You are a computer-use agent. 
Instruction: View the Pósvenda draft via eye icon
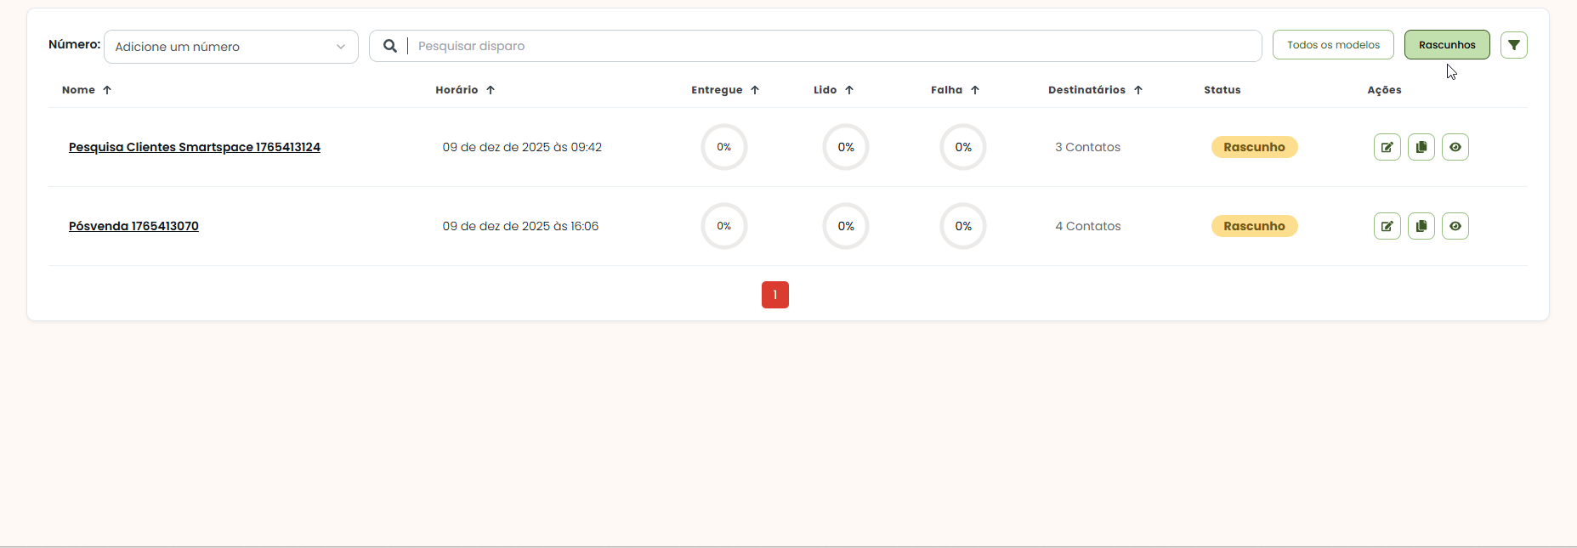click(1455, 226)
